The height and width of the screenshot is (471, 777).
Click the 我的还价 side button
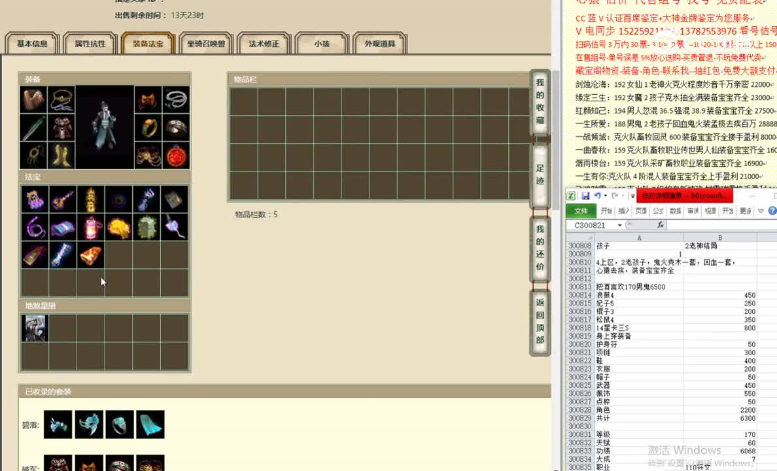(x=540, y=248)
